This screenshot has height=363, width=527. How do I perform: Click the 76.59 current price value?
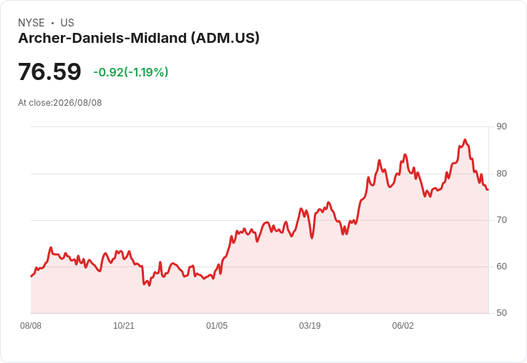click(49, 71)
